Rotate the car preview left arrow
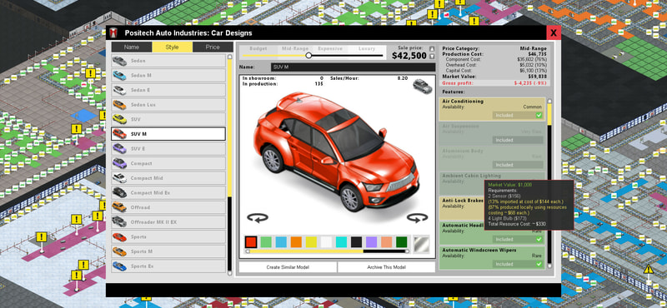The width and height of the screenshot is (667, 308). click(258, 218)
